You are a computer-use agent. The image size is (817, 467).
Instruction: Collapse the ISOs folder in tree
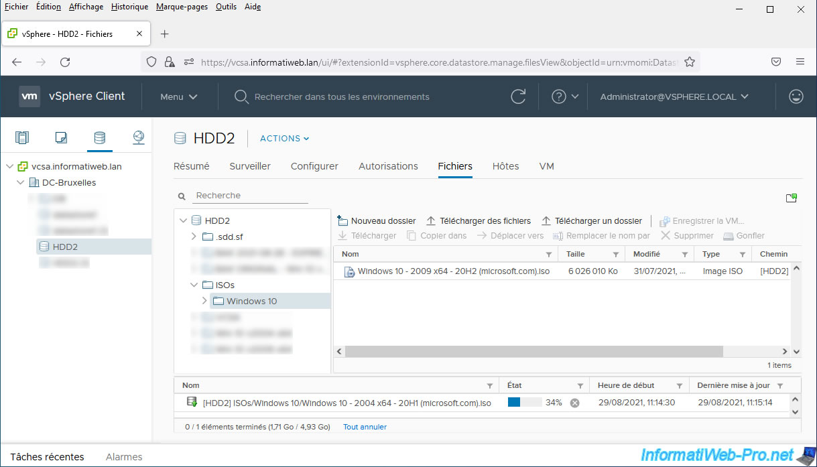coord(194,285)
